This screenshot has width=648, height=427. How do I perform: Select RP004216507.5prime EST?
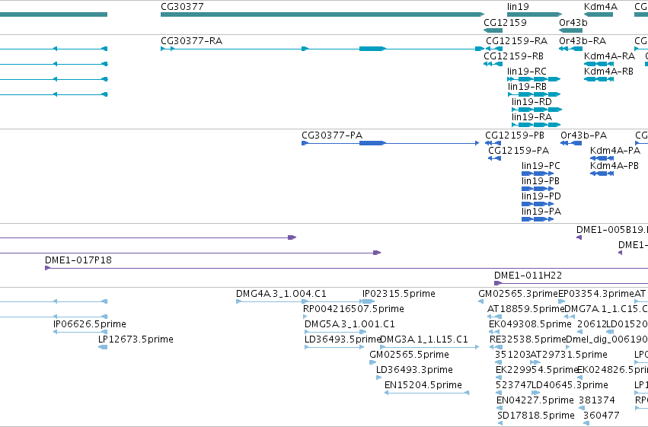(x=305, y=317)
